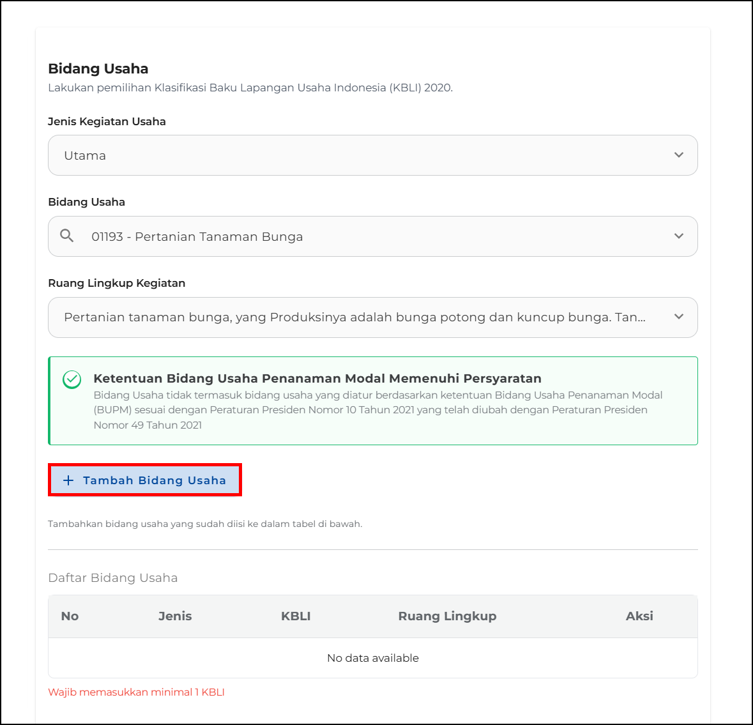Image resolution: width=753 pixels, height=725 pixels.
Task: Expand the Jenis Kegiatan Usaha chevron arrow
Action: pos(678,155)
